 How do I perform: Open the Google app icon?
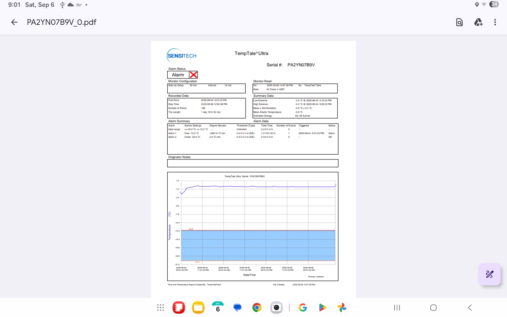303,307
